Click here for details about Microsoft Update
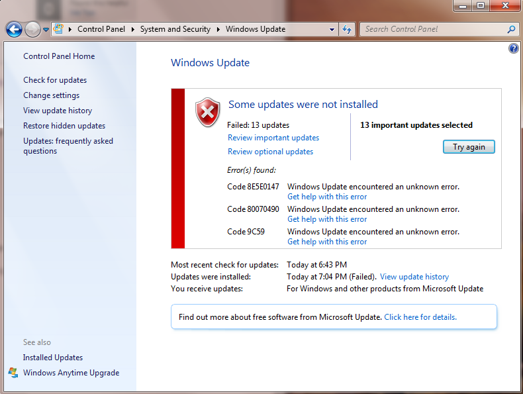 (420, 317)
